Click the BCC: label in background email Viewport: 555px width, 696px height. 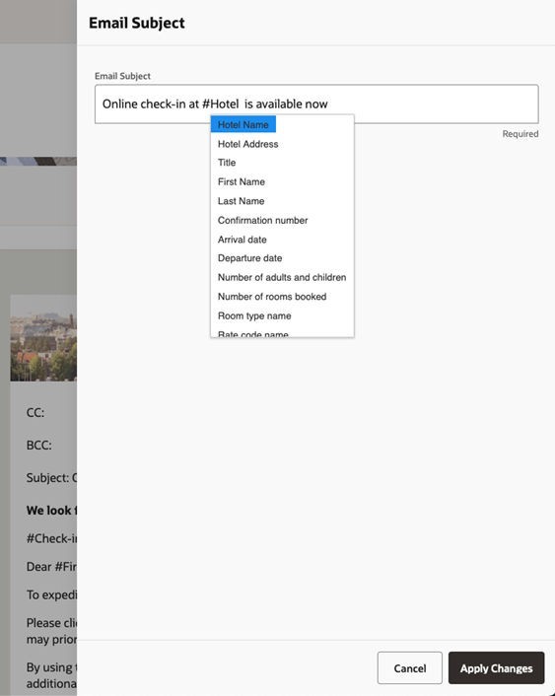[39, 445]
